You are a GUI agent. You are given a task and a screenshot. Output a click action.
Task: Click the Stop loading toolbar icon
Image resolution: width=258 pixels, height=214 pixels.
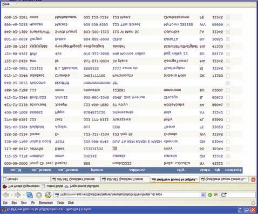39,195
